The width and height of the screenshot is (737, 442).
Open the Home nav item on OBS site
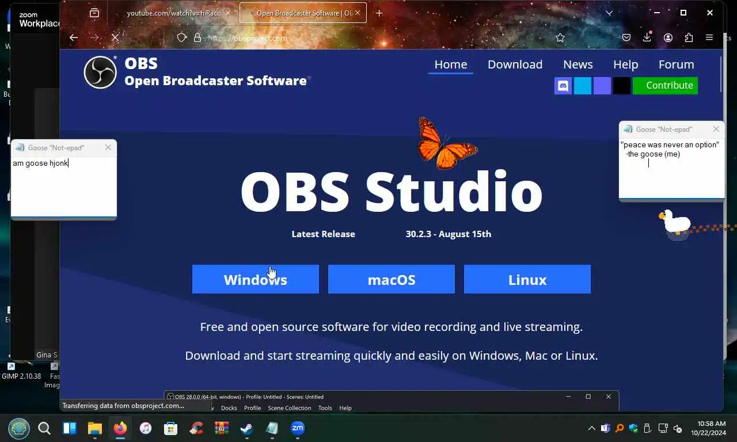[451, 64]
